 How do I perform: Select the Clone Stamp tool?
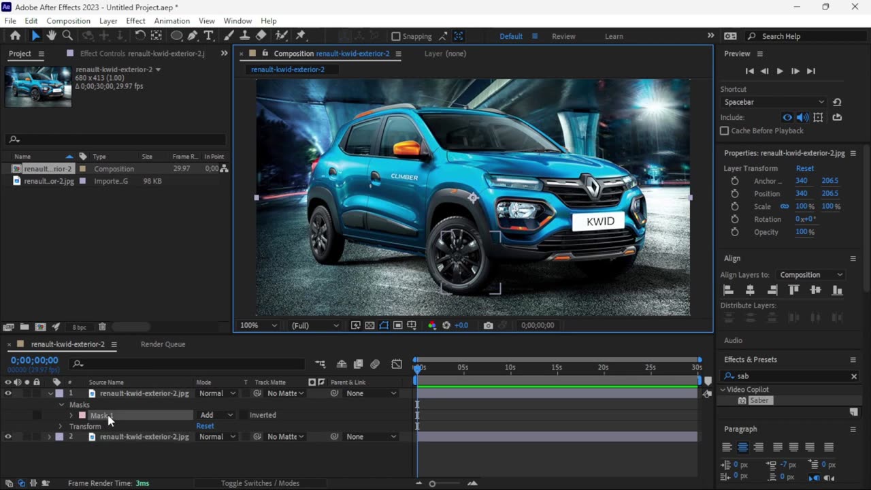click(246, 36)
